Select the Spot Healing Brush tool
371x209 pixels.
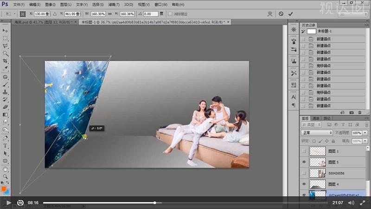tap(5, 77)
